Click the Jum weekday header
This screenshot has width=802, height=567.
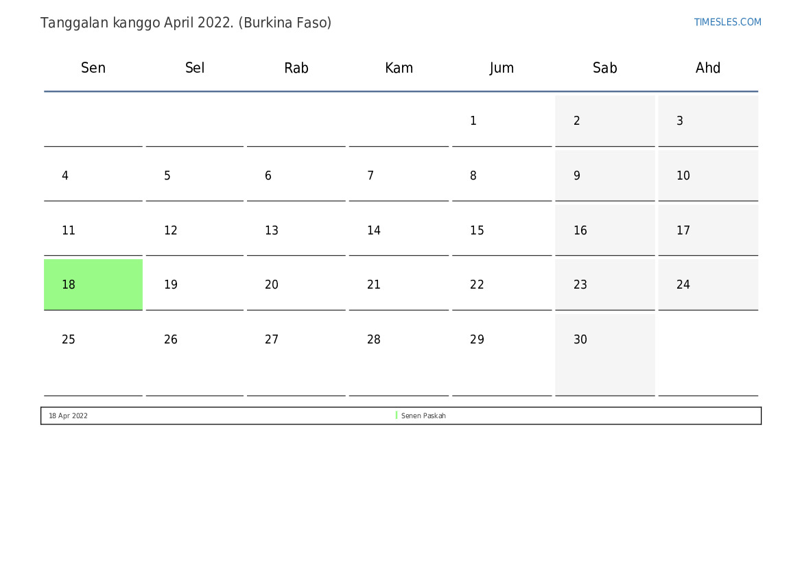point(502,68)
